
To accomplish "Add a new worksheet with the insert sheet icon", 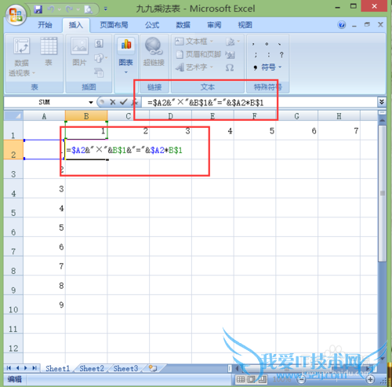I will click(153, 368).
